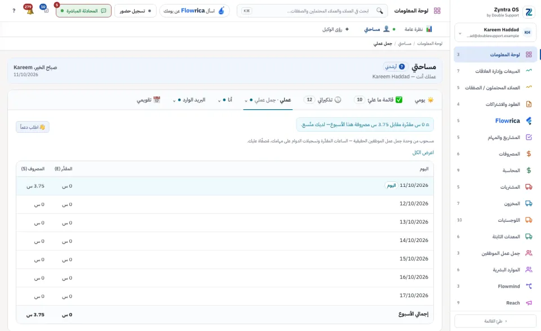Open المعدات الثابتة sidebar icon
Viewport: 541px width, 331px height.
529,236
